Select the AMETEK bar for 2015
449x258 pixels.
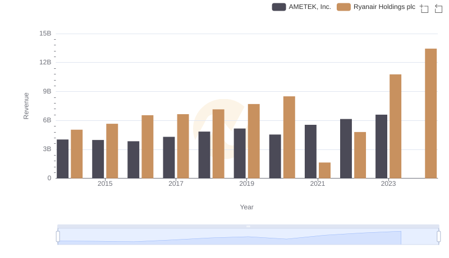click(x=98, y=159)
